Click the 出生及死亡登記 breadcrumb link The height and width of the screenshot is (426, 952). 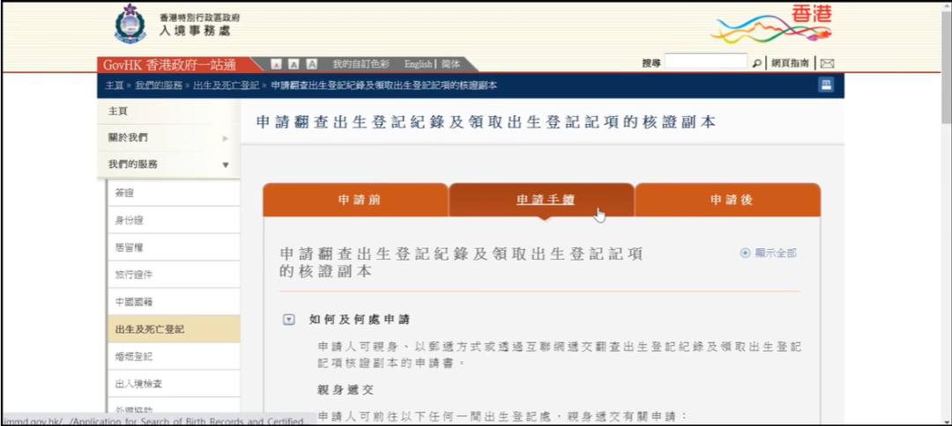pos(226,85)
